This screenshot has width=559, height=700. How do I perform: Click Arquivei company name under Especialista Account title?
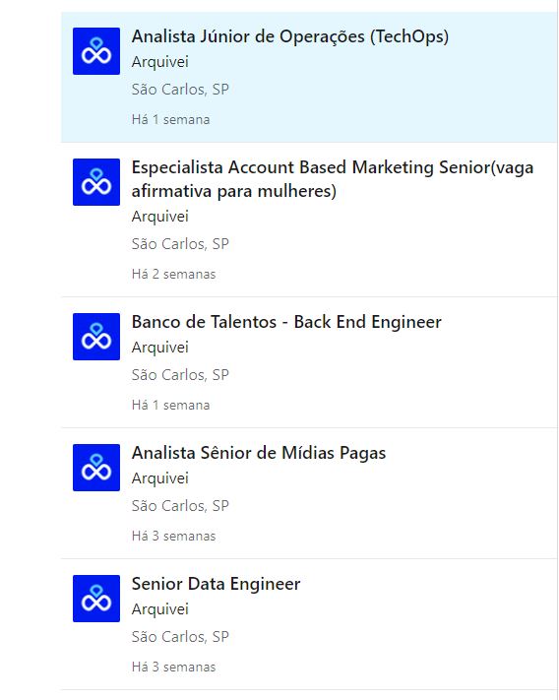[160, 216]
